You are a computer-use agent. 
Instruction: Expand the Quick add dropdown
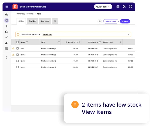(103, 7)
